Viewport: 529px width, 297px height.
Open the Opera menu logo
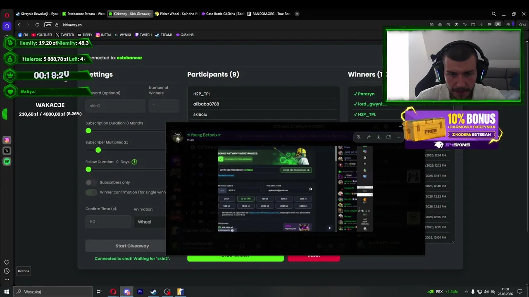click(x=7, y=15)
